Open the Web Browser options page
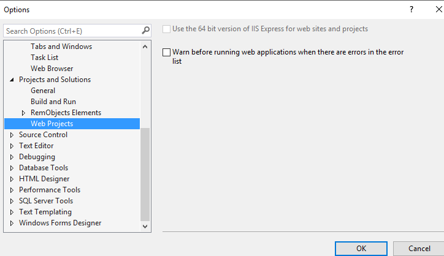The height and width of the screenshot is (256, 444). 52,69
